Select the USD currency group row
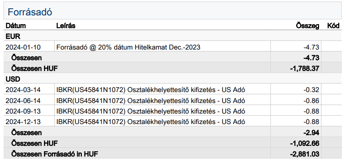The width and height of the screenshot is (345, 160). (172, 79)
